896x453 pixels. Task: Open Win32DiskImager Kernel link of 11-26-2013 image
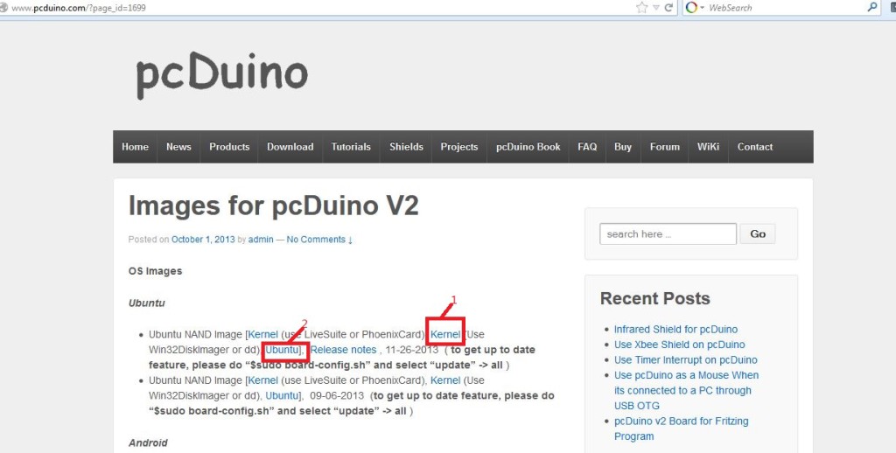coord(445,334)
